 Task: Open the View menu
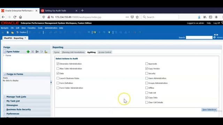tap(23, 28)
